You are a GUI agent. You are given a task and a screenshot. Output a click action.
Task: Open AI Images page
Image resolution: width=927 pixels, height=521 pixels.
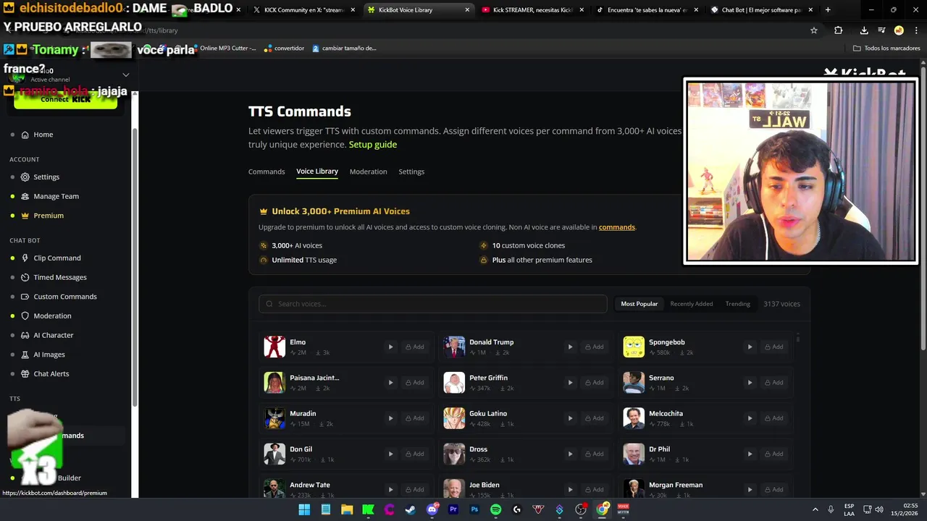pyautogui.click(x=49, y=355)
